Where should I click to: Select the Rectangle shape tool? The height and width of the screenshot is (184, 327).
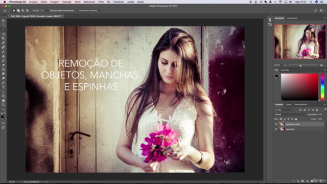pos(3,96)
